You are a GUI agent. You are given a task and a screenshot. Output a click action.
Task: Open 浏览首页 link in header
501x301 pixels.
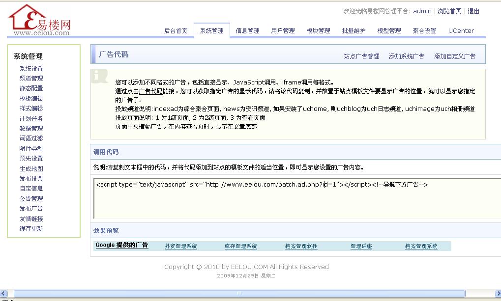pos(449,11)
